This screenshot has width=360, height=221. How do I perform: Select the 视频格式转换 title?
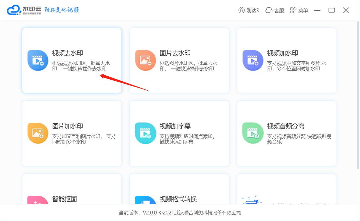coord(178,199)
